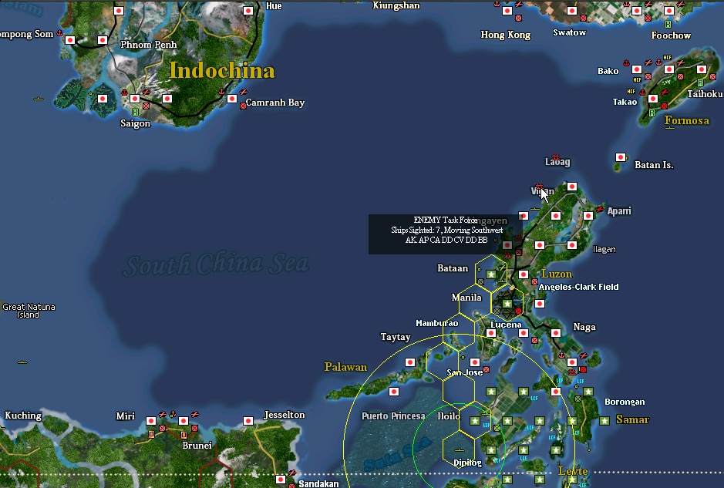Click the ENEMY Task Force sighting tooltip

(446, 234)
